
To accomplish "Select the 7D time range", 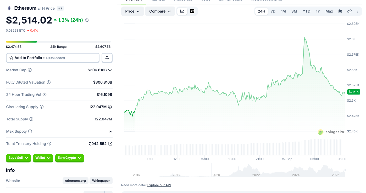I will pos(273,11).
